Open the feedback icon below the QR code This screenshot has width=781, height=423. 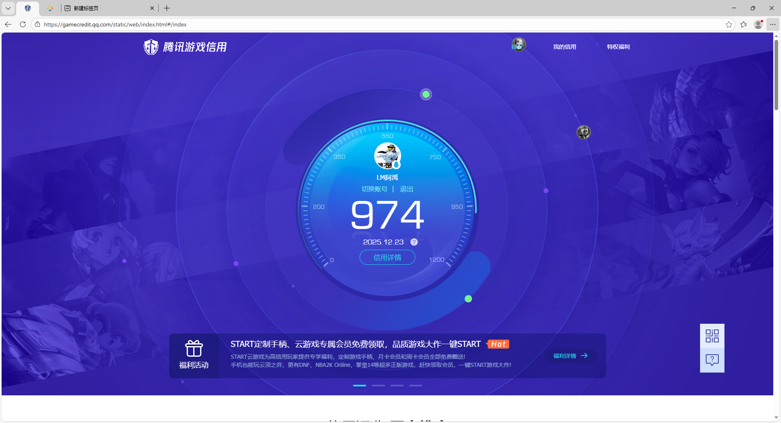711,360
